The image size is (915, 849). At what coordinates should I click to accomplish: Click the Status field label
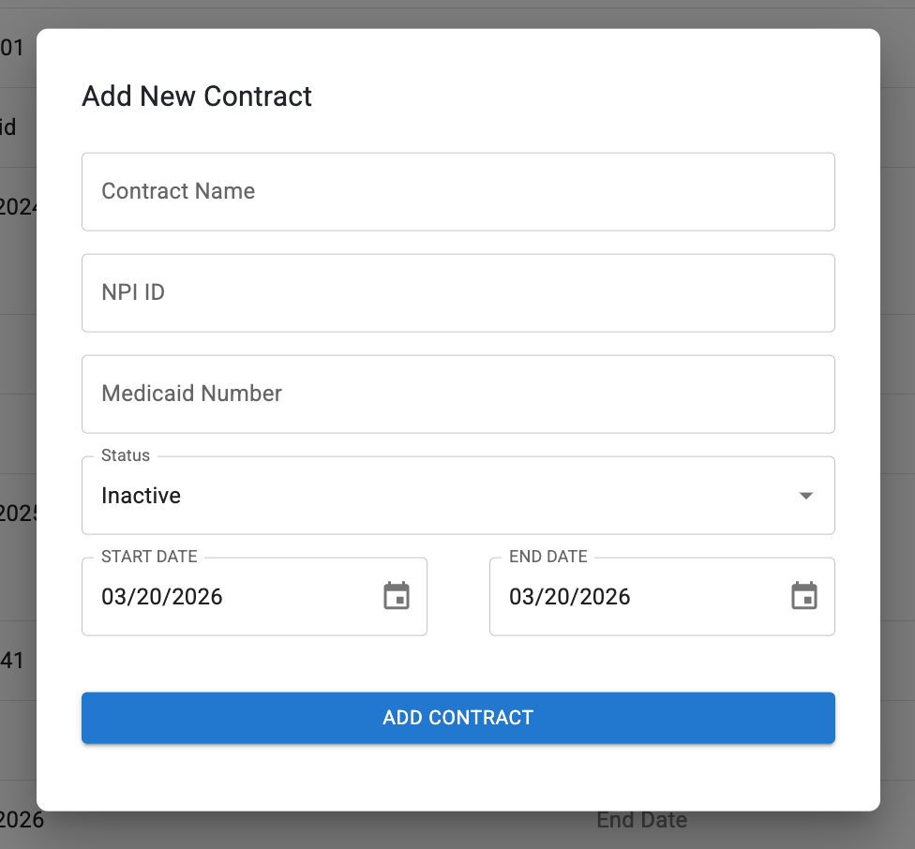(x=126, y=455)
